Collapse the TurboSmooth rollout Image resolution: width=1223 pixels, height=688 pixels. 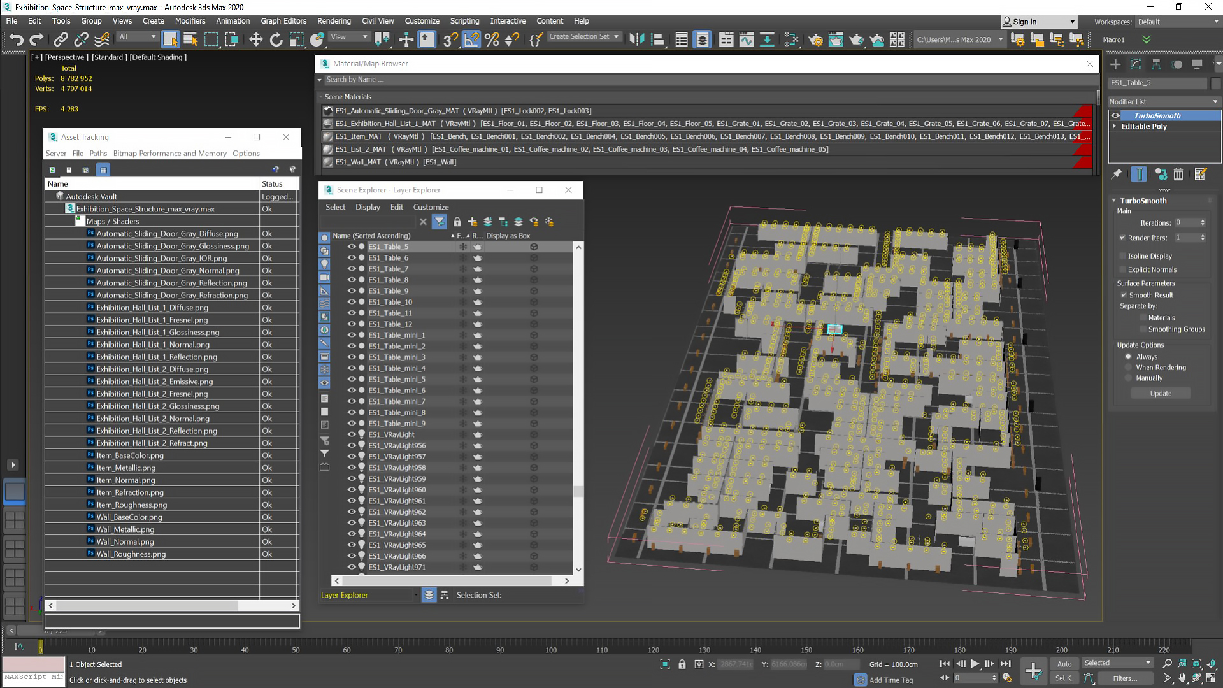click(x=1114, y=201)
